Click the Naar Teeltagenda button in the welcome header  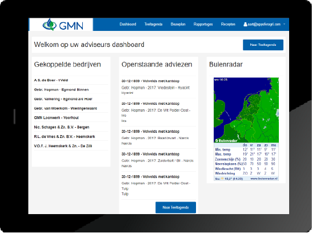point(263,45)
